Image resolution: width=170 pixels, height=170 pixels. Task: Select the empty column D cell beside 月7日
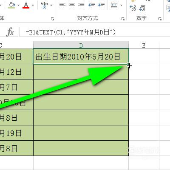point(81,87)
